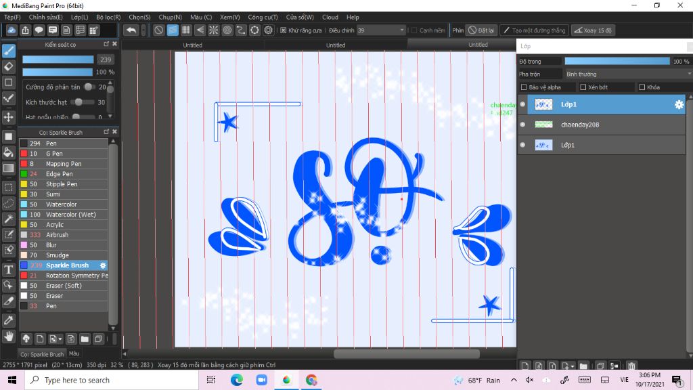
Task: Open the Chỉnh sửa(E) menu
Action: (45, 17)
